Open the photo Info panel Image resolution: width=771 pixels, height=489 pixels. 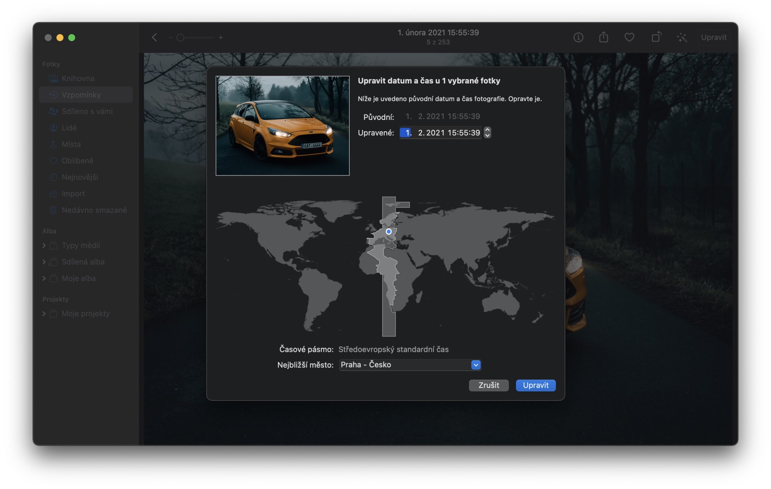click(578, 37)
